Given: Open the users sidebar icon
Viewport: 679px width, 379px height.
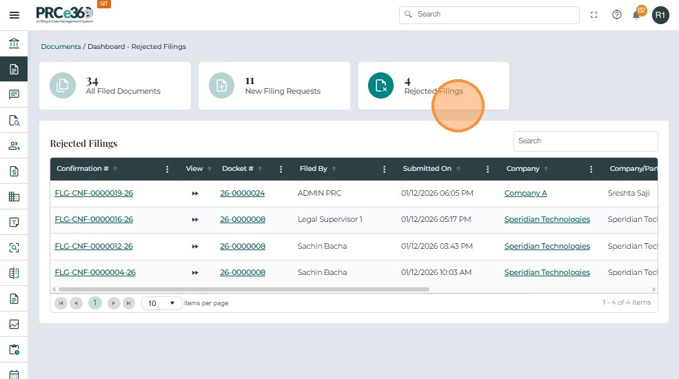Looking at the screenshot, I should (14, 146).
